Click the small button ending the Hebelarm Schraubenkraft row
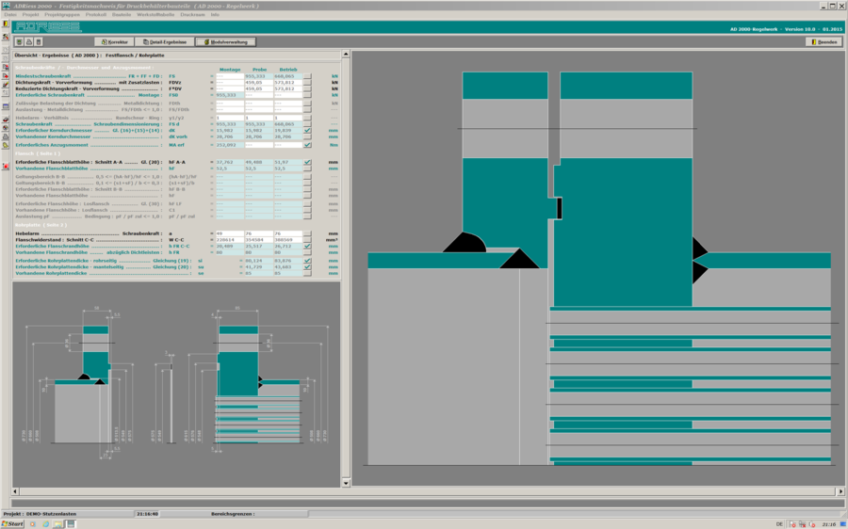Viewport: 848px width, 529px height. pos(307,233)
